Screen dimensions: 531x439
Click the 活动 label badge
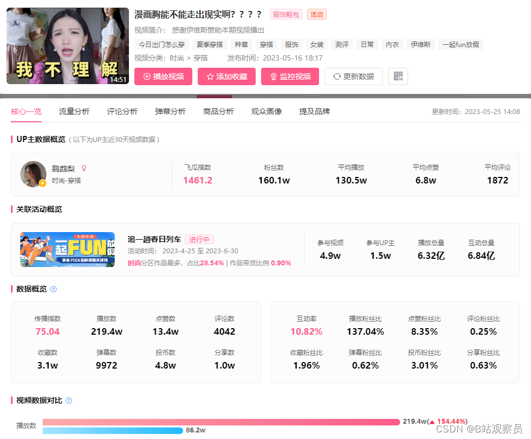(317, 14)
